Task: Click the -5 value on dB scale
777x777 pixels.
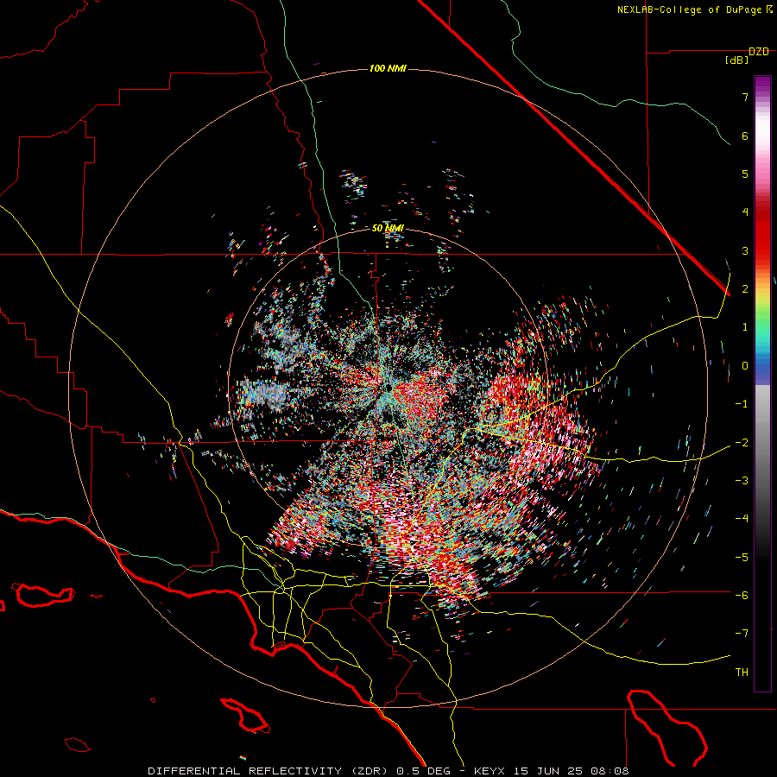Action: coord(742,558)
